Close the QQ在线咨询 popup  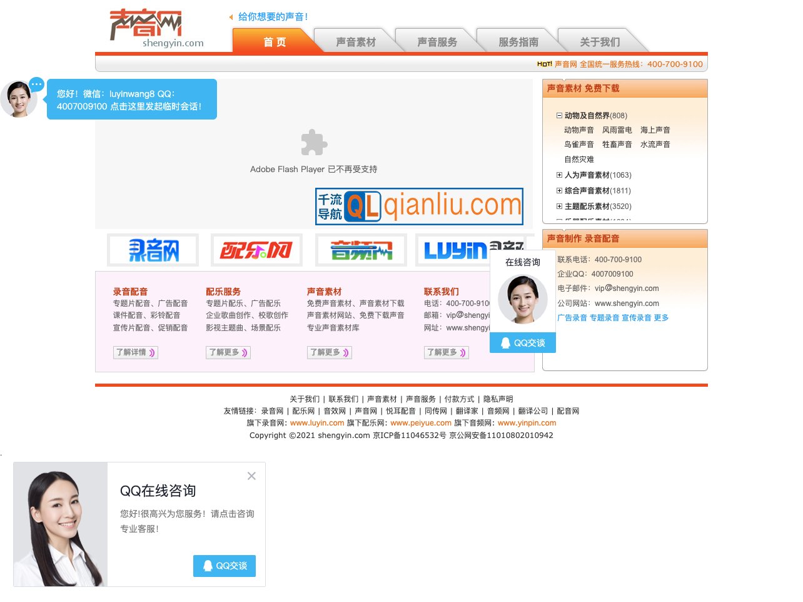(251, 476)
